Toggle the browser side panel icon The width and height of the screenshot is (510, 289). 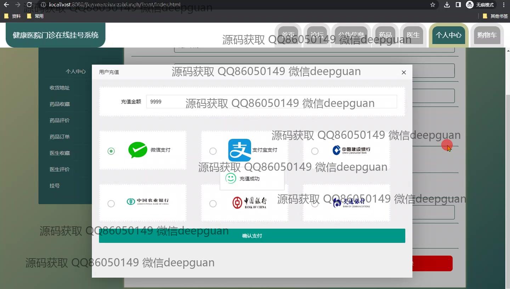tap(458, 5)
